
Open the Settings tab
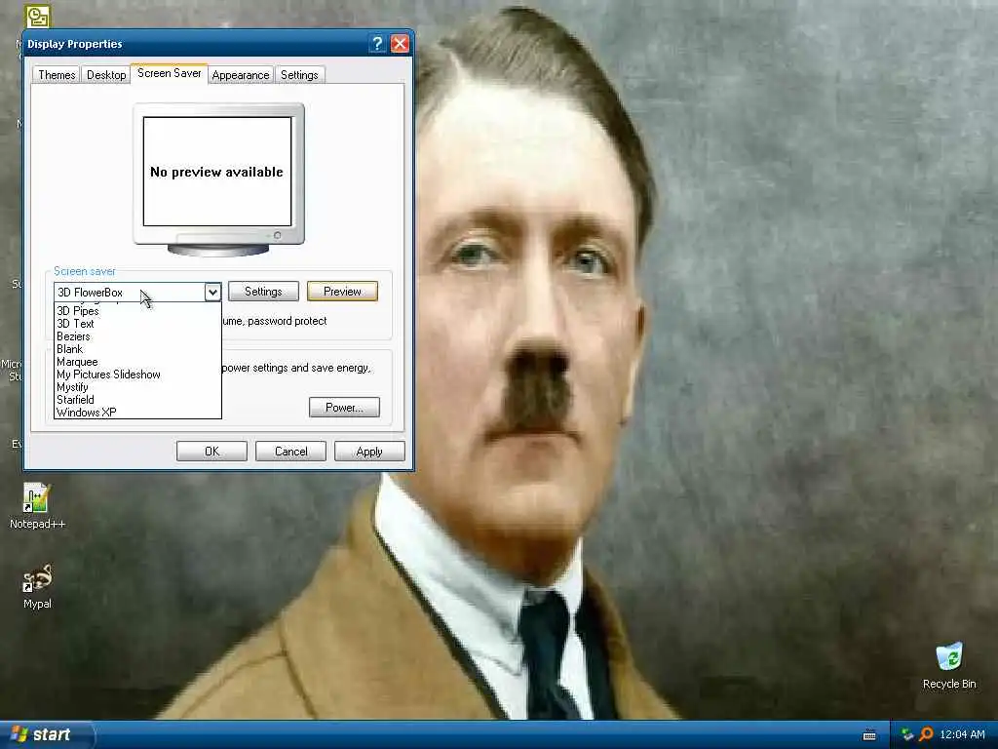click(x=299, y=75)
